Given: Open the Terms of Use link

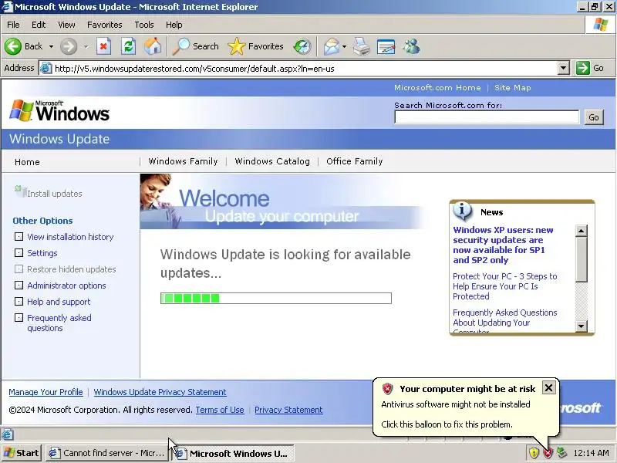Looking at the screenshot, I should tap(220, 410).
